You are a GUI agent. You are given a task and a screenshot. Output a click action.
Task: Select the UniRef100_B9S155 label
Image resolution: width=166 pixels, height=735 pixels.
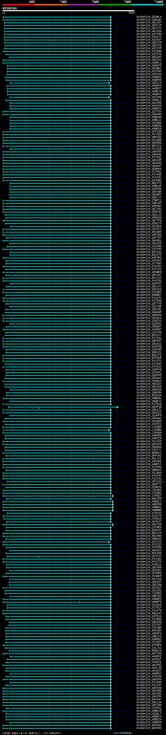click(149, 499)
